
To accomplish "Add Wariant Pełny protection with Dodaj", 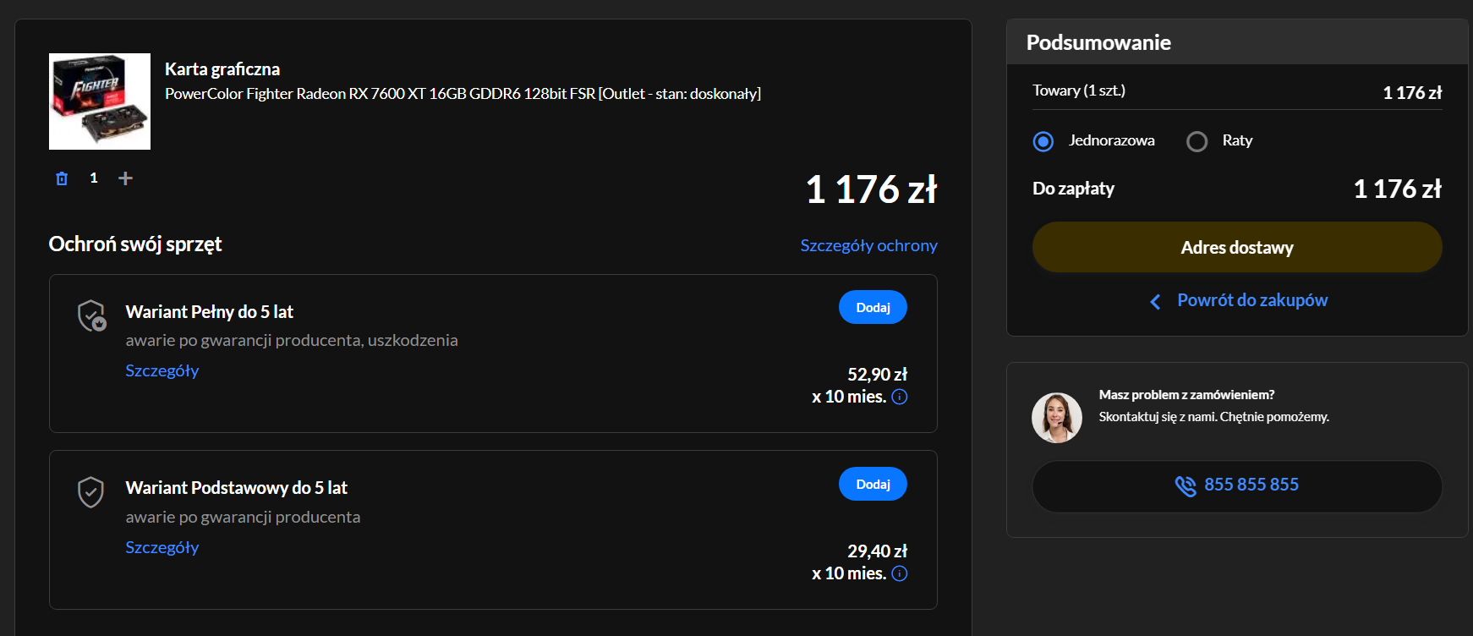I will [873, 308].
